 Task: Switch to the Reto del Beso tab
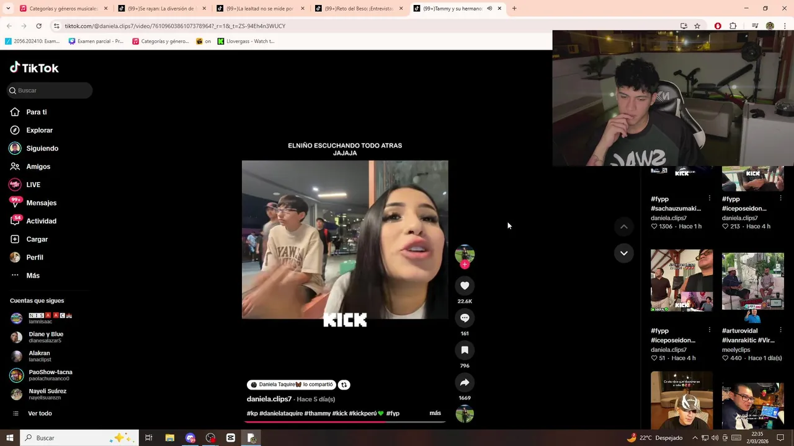359,9
